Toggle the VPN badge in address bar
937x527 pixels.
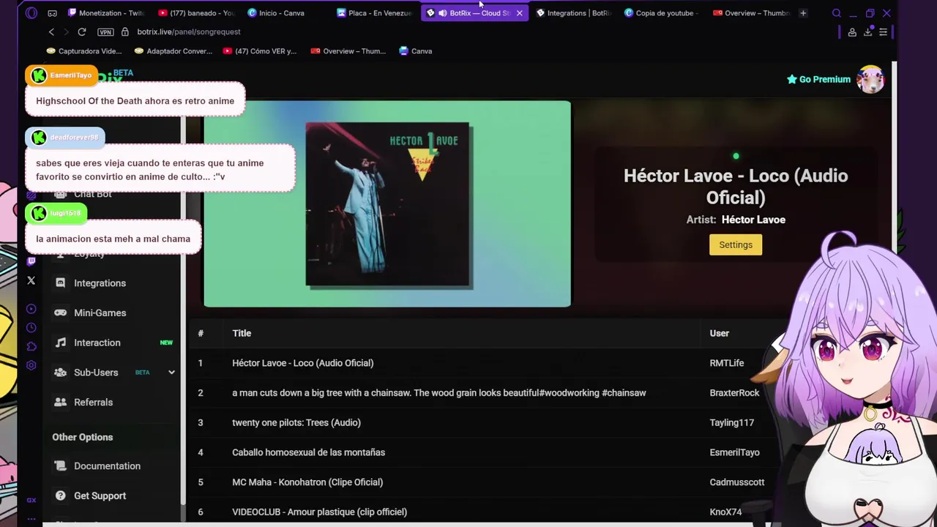coord(105,32)
